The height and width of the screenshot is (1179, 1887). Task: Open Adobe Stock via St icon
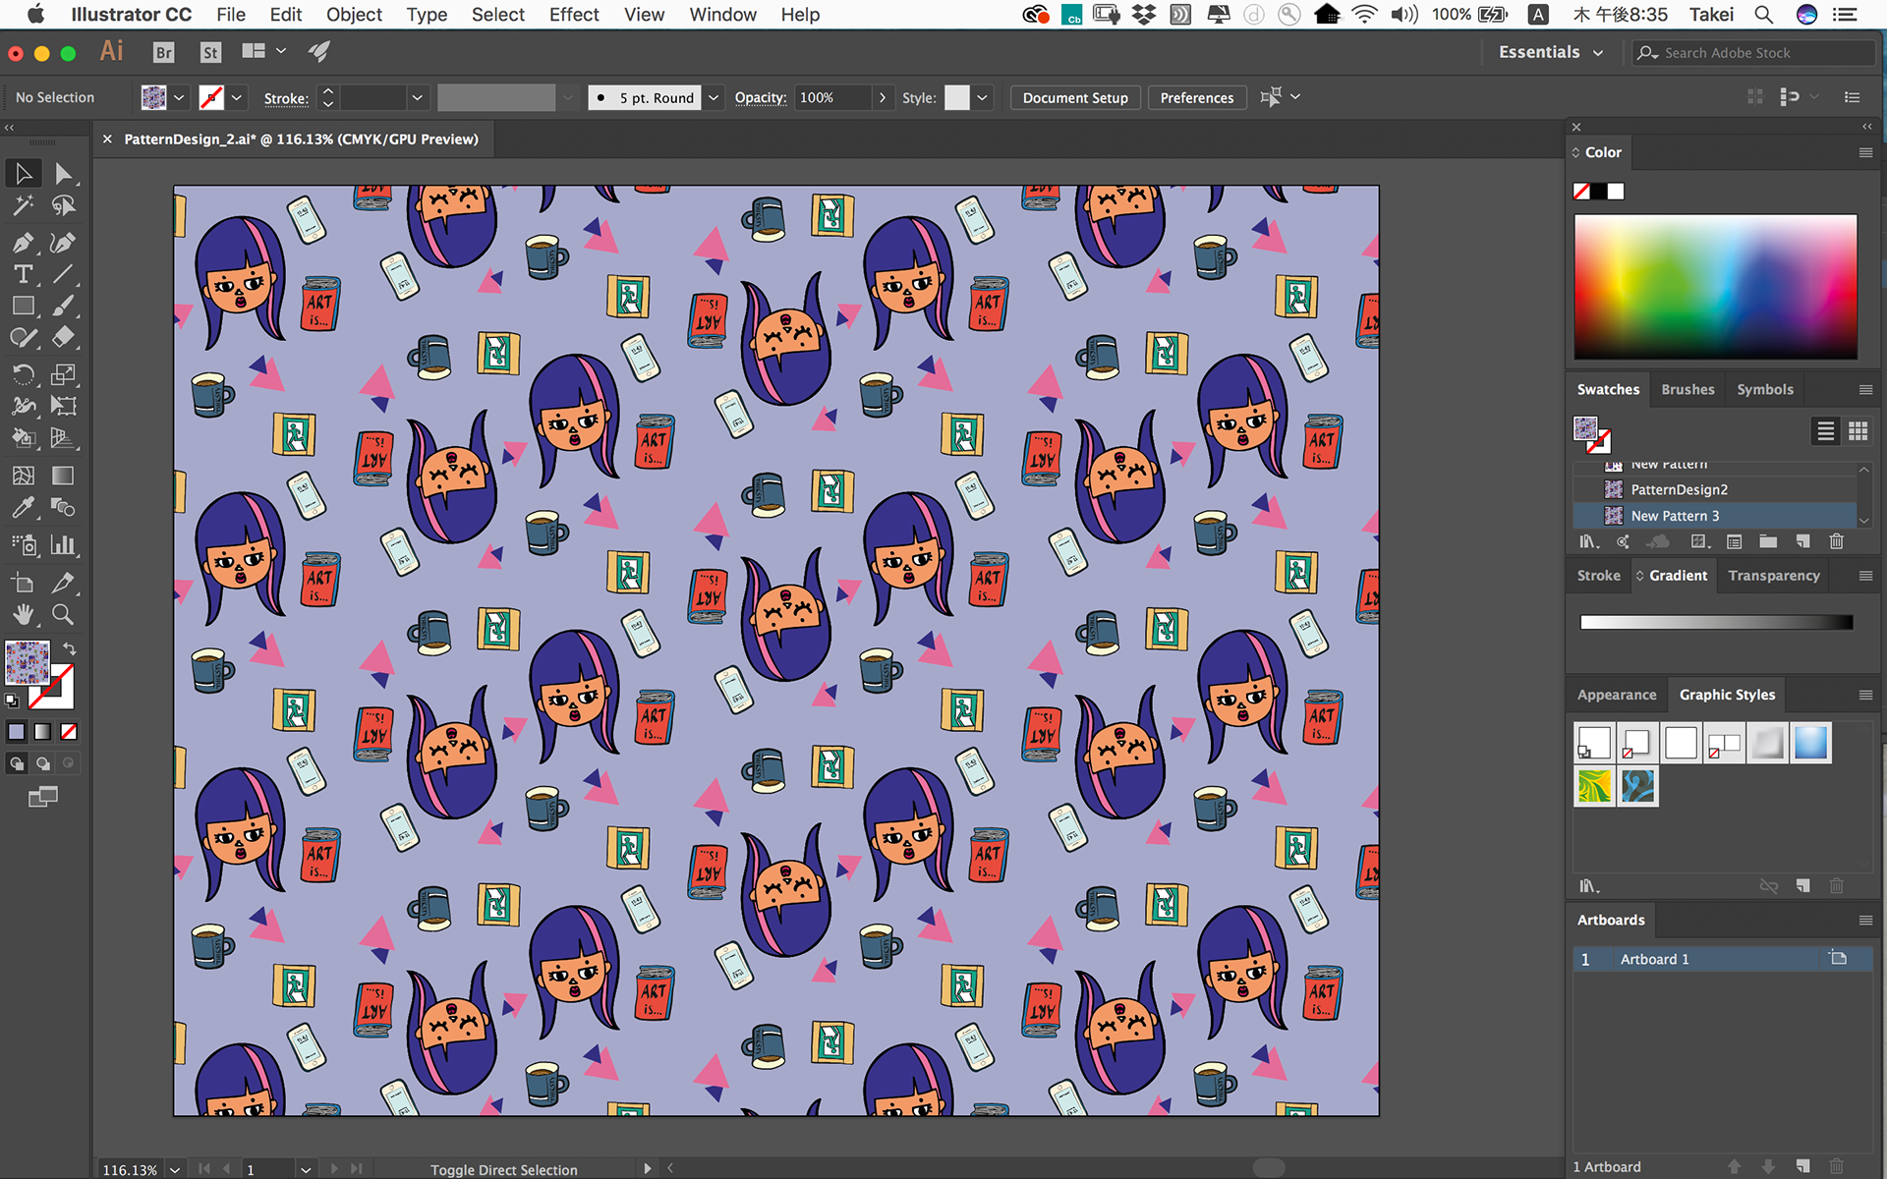click(210, 53)
